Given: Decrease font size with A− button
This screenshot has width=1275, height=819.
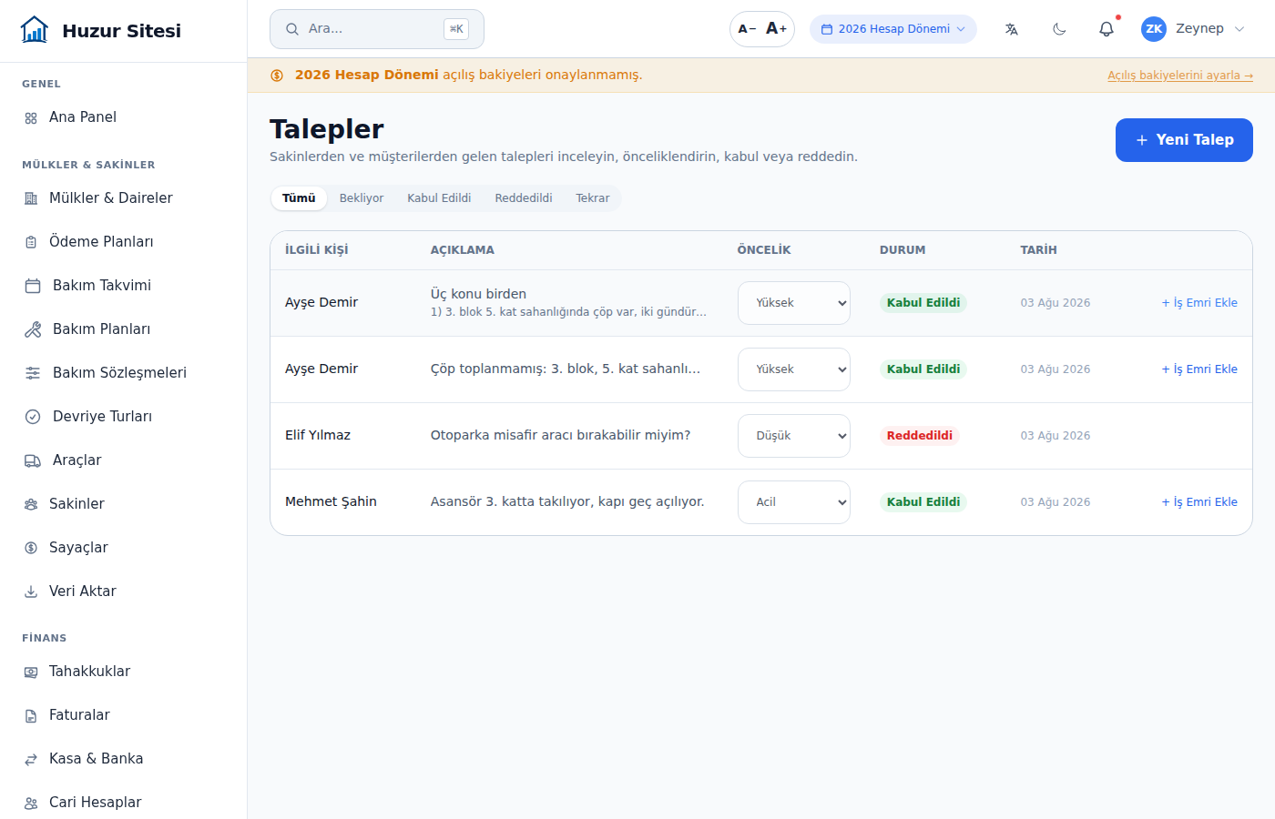Looking at the screenshot, I should [747, 29].
